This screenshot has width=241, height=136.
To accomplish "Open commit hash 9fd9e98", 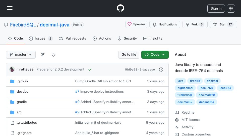I will pos(131,70).
